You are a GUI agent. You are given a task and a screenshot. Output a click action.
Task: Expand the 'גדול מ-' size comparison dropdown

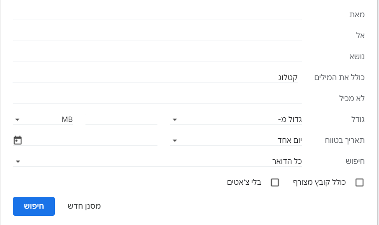(x=236, y=119)
